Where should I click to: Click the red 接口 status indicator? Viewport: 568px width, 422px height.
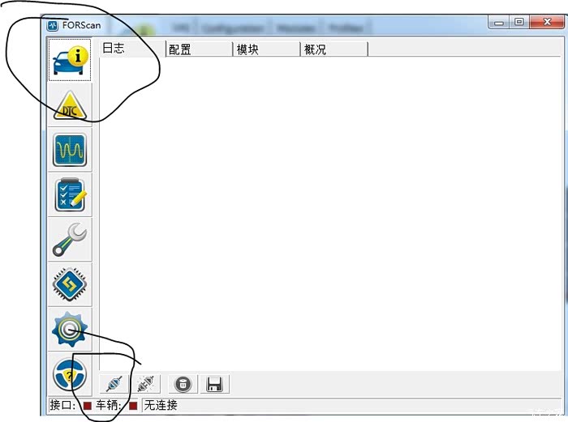click(88, 406)
